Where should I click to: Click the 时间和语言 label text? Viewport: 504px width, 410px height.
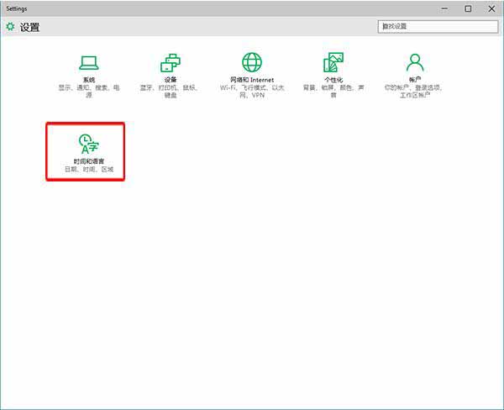pyautogui.click(x=89, y=161)
